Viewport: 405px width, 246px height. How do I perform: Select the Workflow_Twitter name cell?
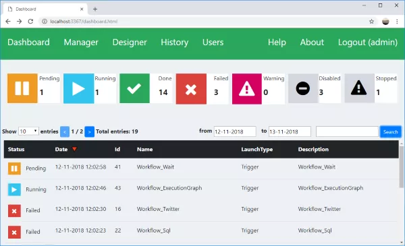[158, 209]
